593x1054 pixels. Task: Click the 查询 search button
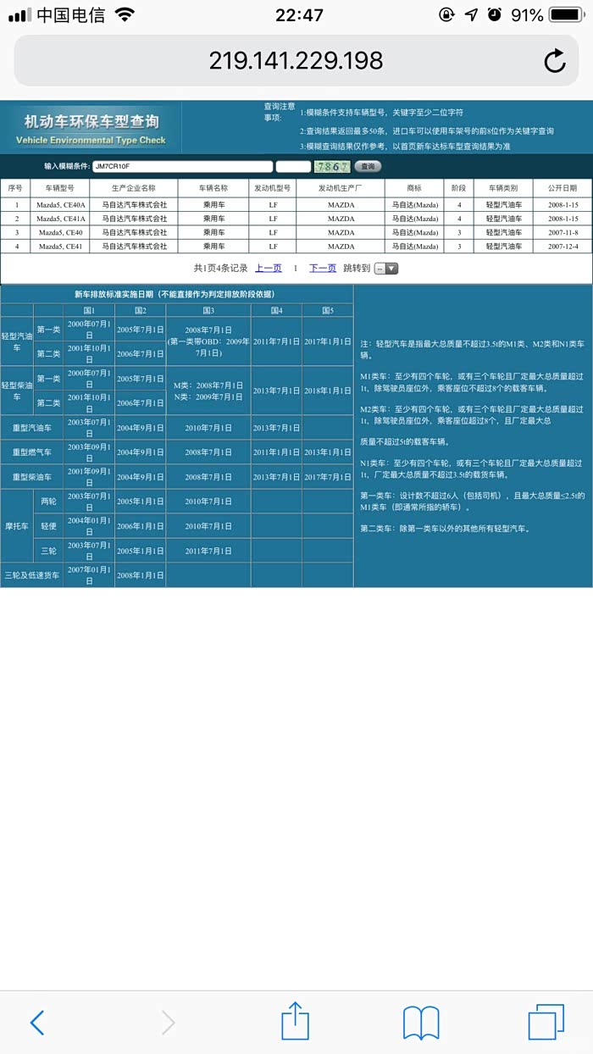pyautogui.click(x=367, y=167)
